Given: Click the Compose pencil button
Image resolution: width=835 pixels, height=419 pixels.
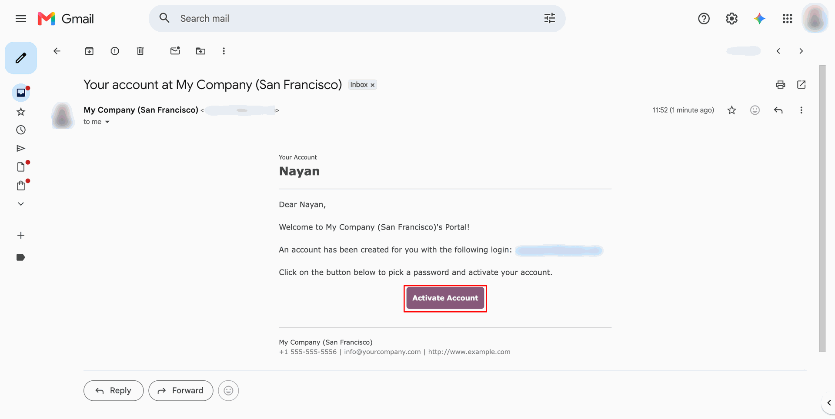Looking at the screenshot, I should point(21,58).
